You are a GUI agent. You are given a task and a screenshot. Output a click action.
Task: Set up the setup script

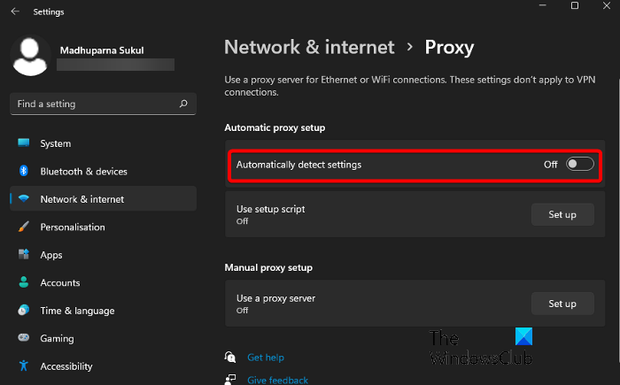[x=562, y=214]
